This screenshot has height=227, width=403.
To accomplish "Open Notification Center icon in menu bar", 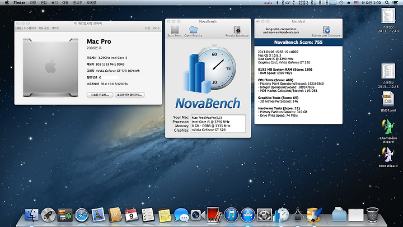I will tap(395, 3).
